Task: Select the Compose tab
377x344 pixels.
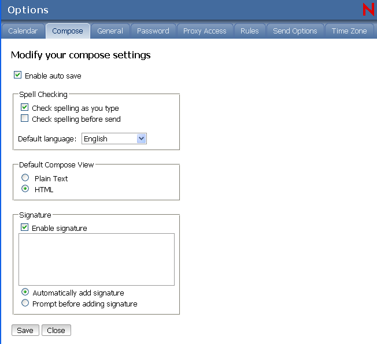Action: [x=68, y=31]
